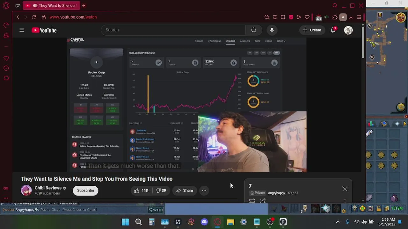Show hidden system tray icons

(338, 222)
